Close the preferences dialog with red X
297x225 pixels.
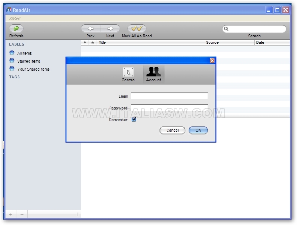[x=212, y=61]
